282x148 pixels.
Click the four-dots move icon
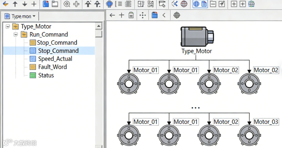(x=143, y=15)
